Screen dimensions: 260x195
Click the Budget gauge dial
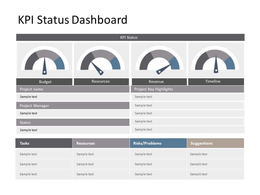point(45,61)
